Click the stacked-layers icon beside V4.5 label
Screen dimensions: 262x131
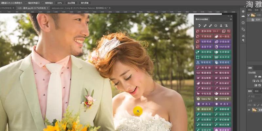pos(224,31)
